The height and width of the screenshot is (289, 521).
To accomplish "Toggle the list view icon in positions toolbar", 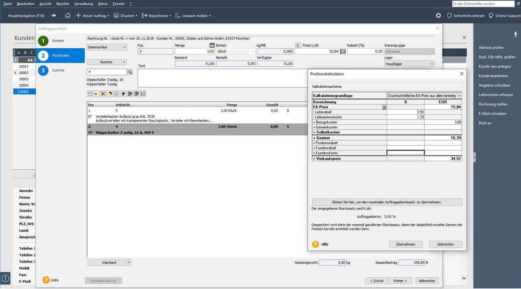I will [x=143, y=93].
